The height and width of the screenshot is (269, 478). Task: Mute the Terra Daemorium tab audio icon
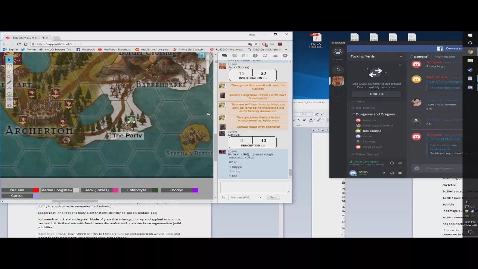(43, 38)
